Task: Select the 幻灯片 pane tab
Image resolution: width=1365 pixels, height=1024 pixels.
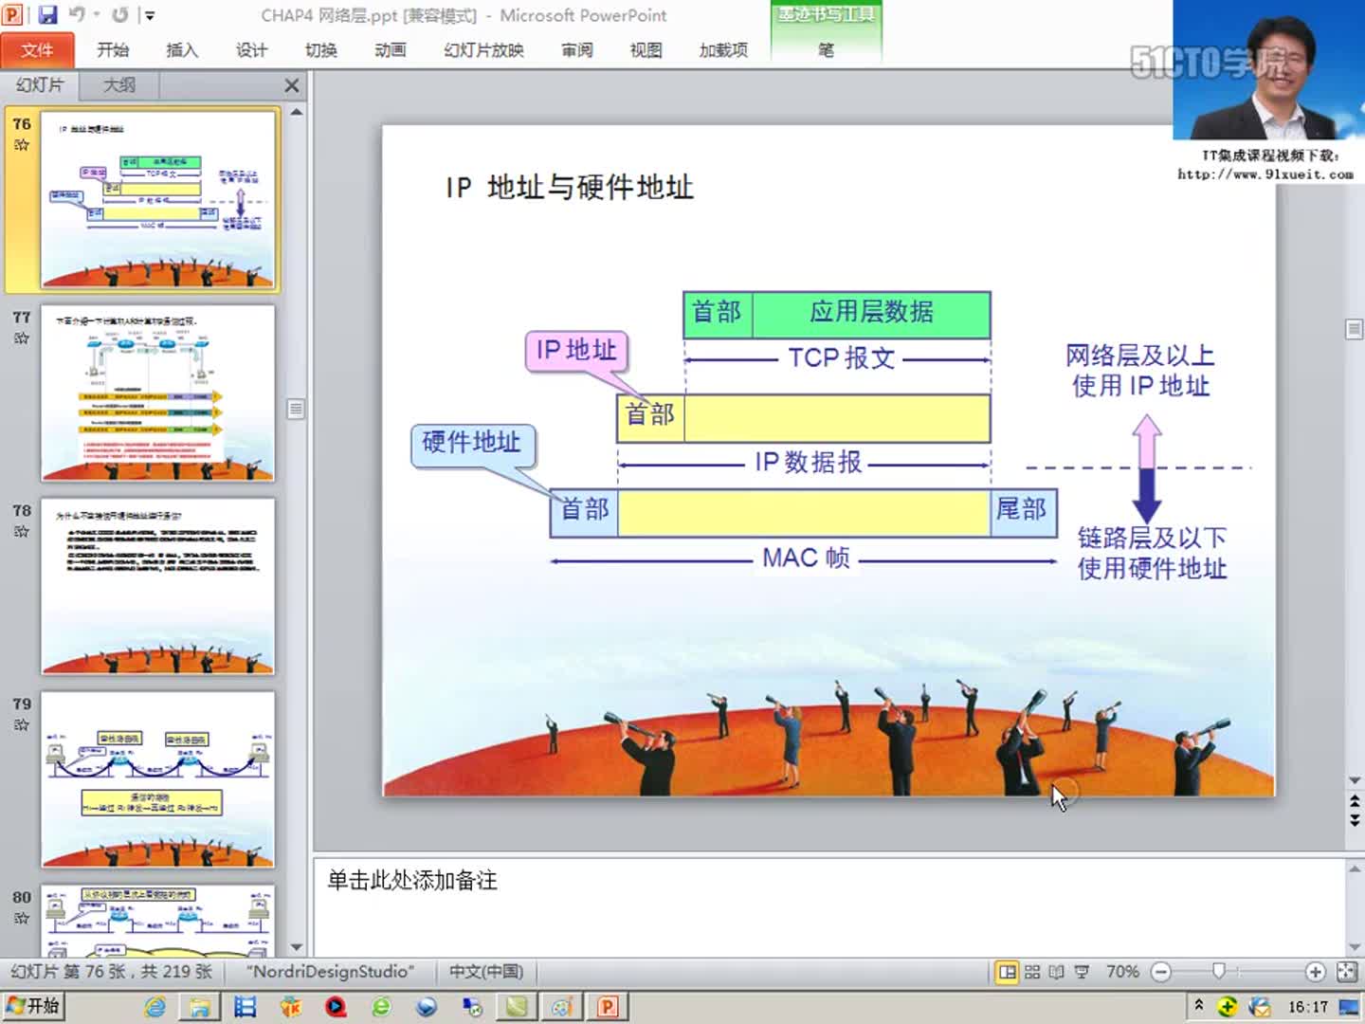Action: [x=40, y=84]
